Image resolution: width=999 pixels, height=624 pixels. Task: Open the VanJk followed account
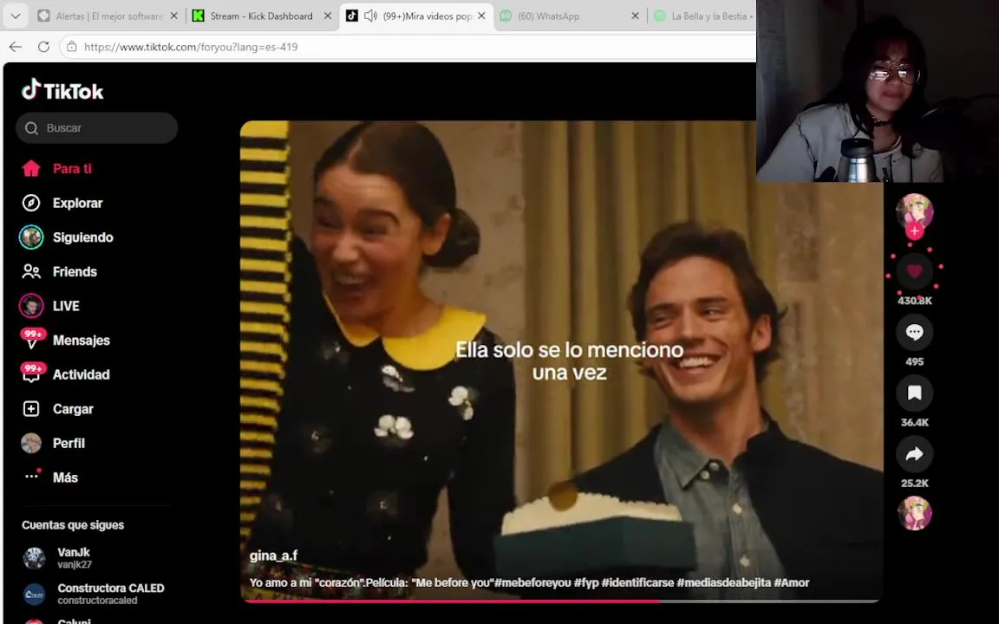(x=74, y=558)
